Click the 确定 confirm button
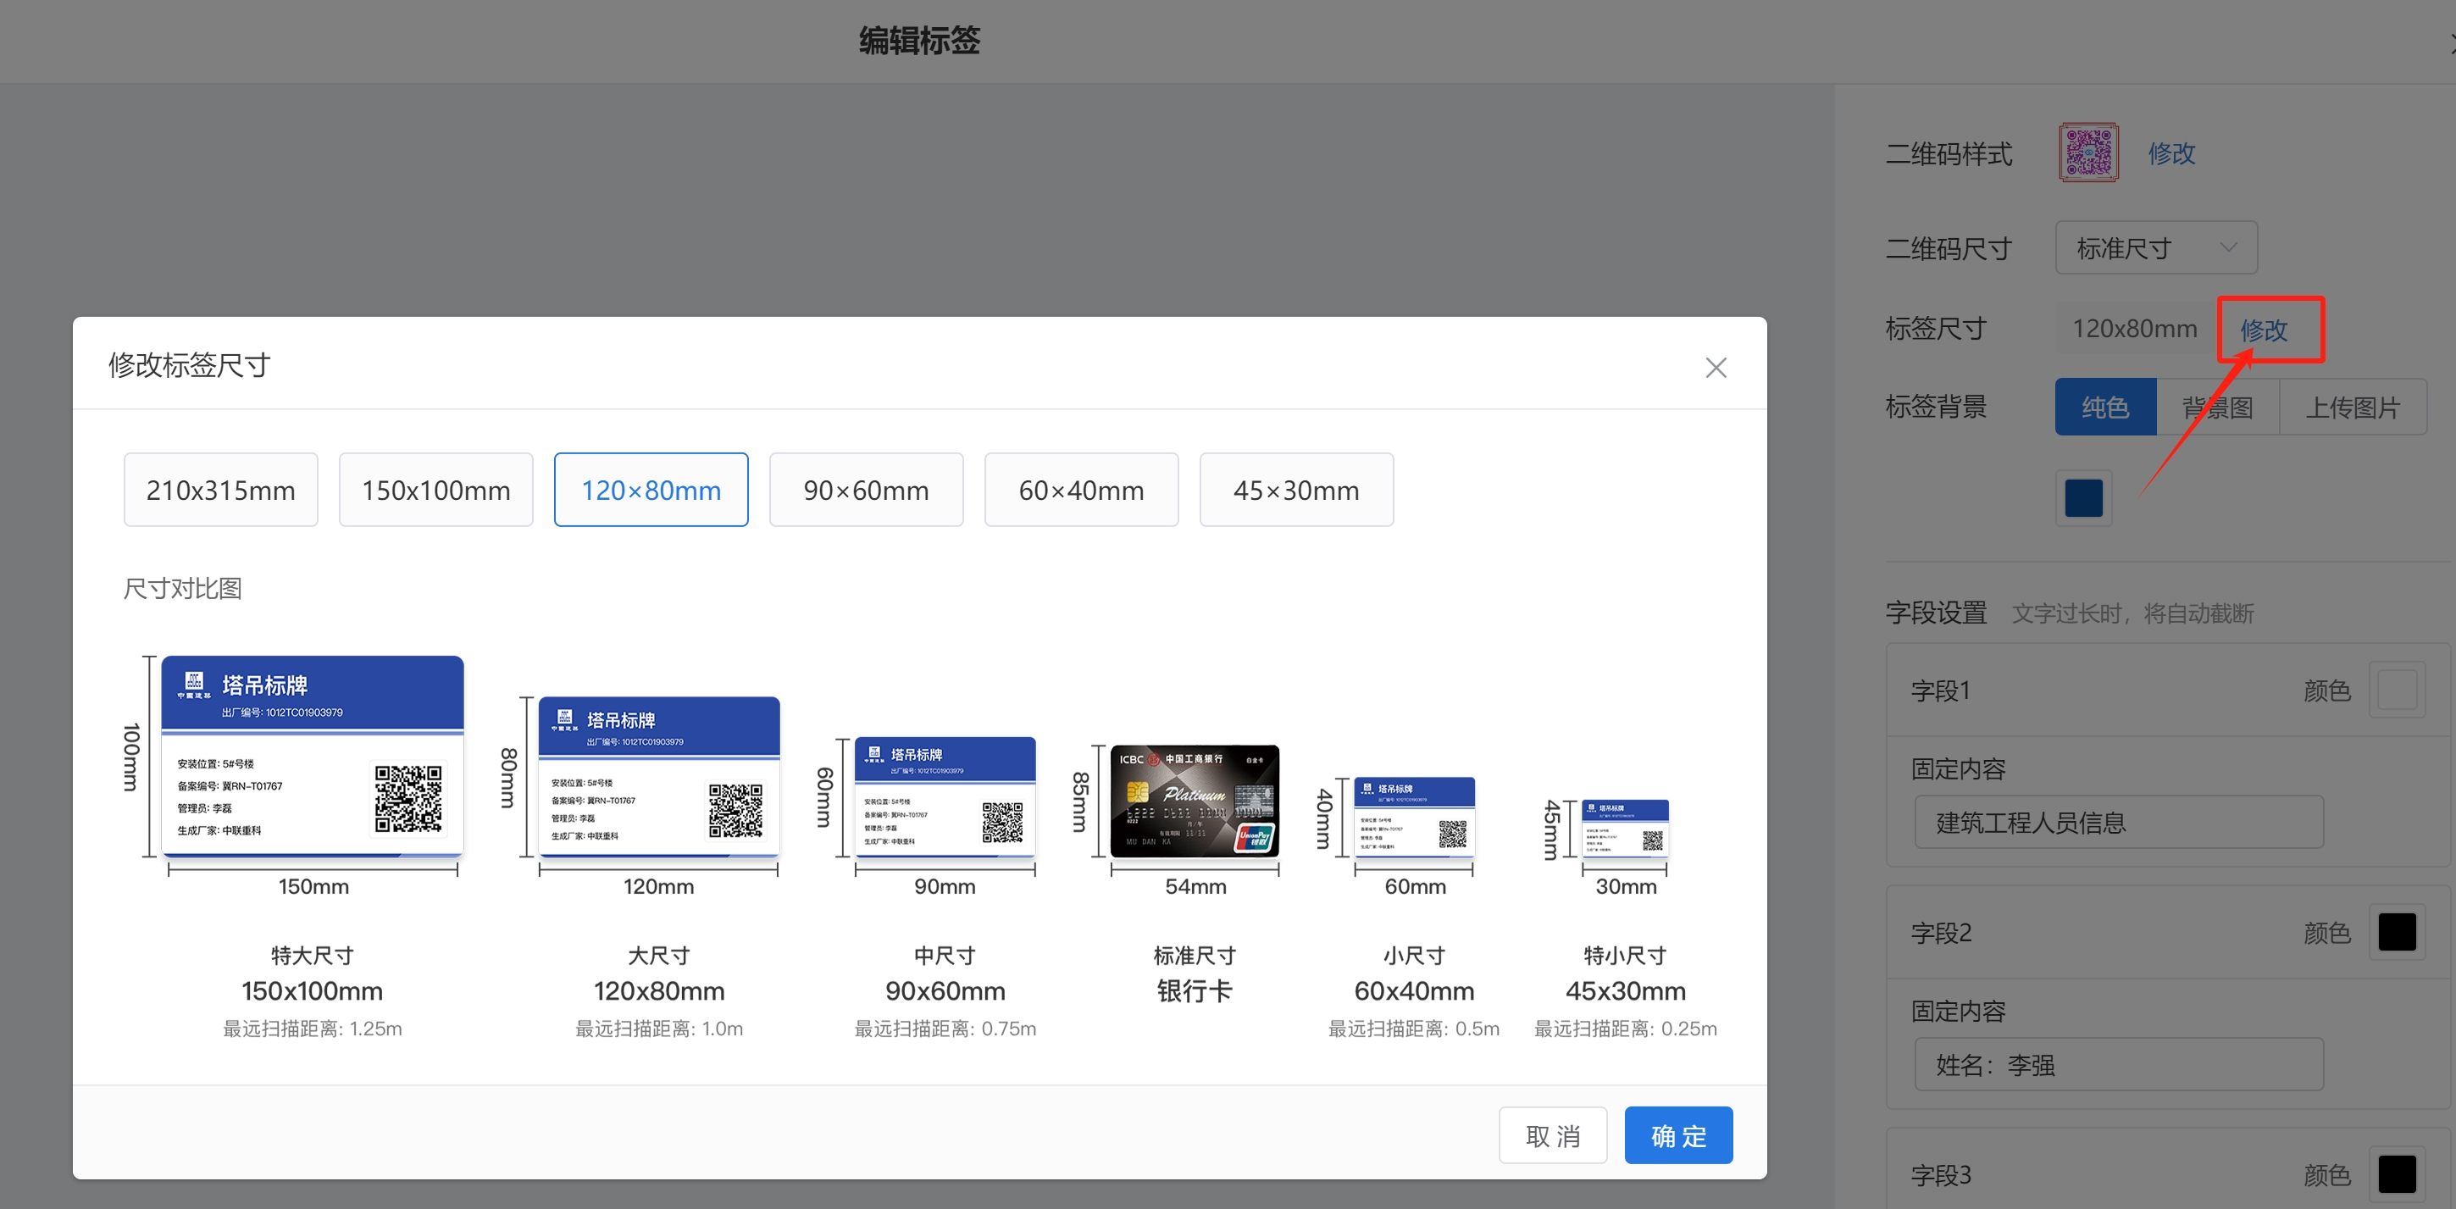2456x1209 pixels. click(x=1678, y=1134)
